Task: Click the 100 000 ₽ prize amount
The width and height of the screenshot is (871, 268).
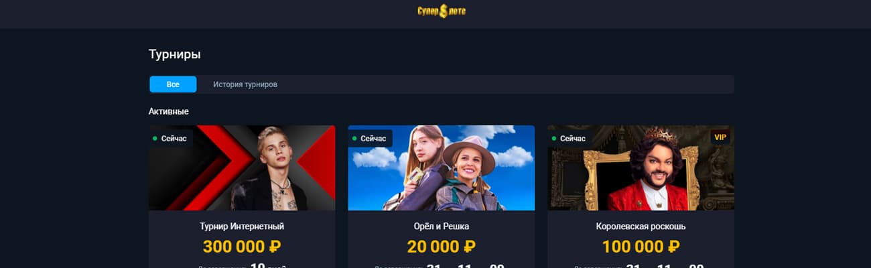Action: pos(641,247)
